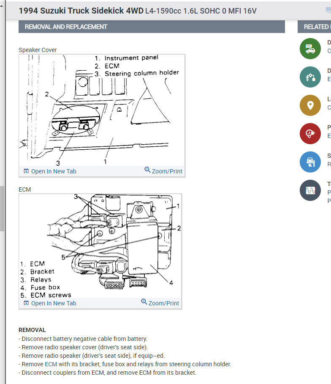Click the dark waveform testing circle icon
The width and height of the screenshot is (331, 384).
click(x=310, y=190)
